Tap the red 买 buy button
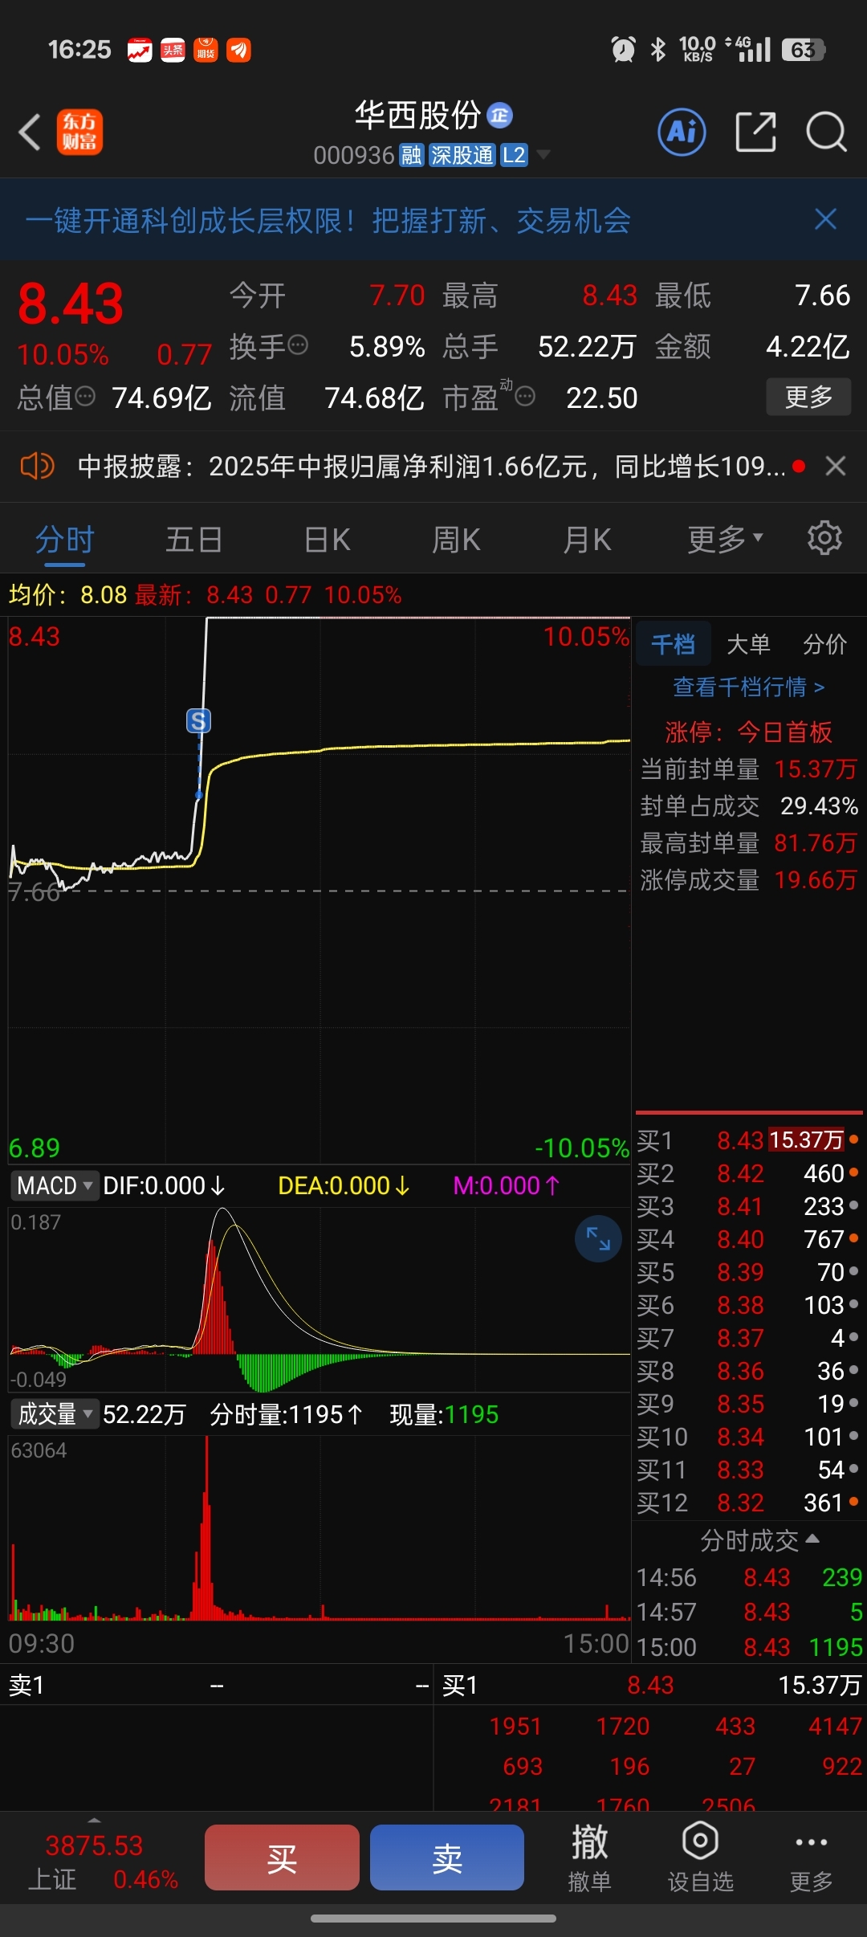Screen dimensions: 867x1937 pos(282,1857)
